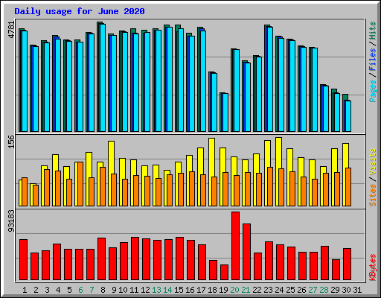Click green weekend day label 21
Viewport: 381px width, 298px height.
pos(246,290)
